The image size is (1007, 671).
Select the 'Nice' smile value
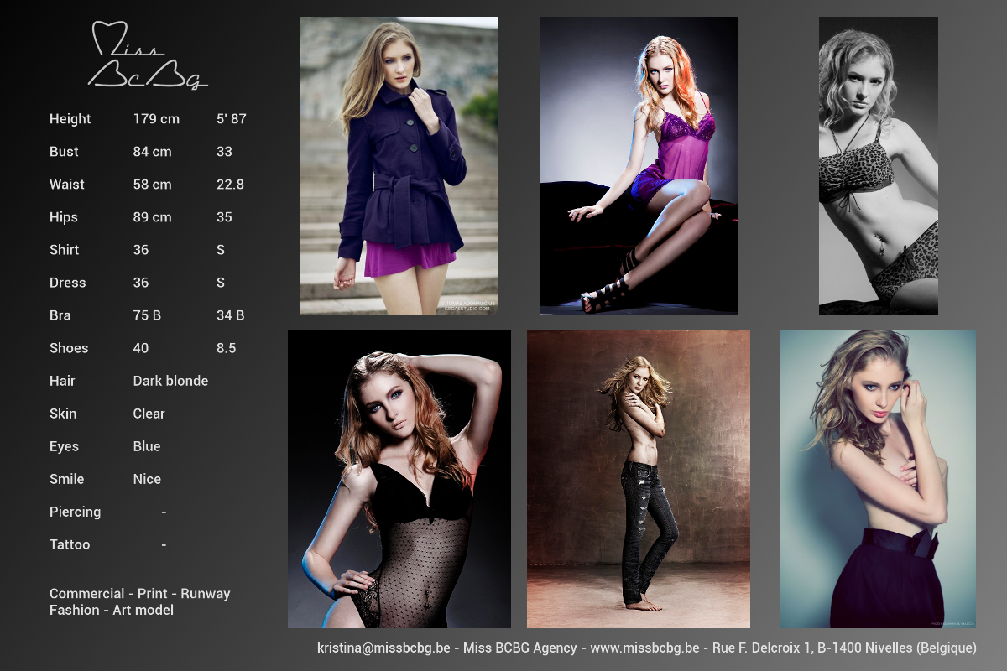tap(147, 479)
